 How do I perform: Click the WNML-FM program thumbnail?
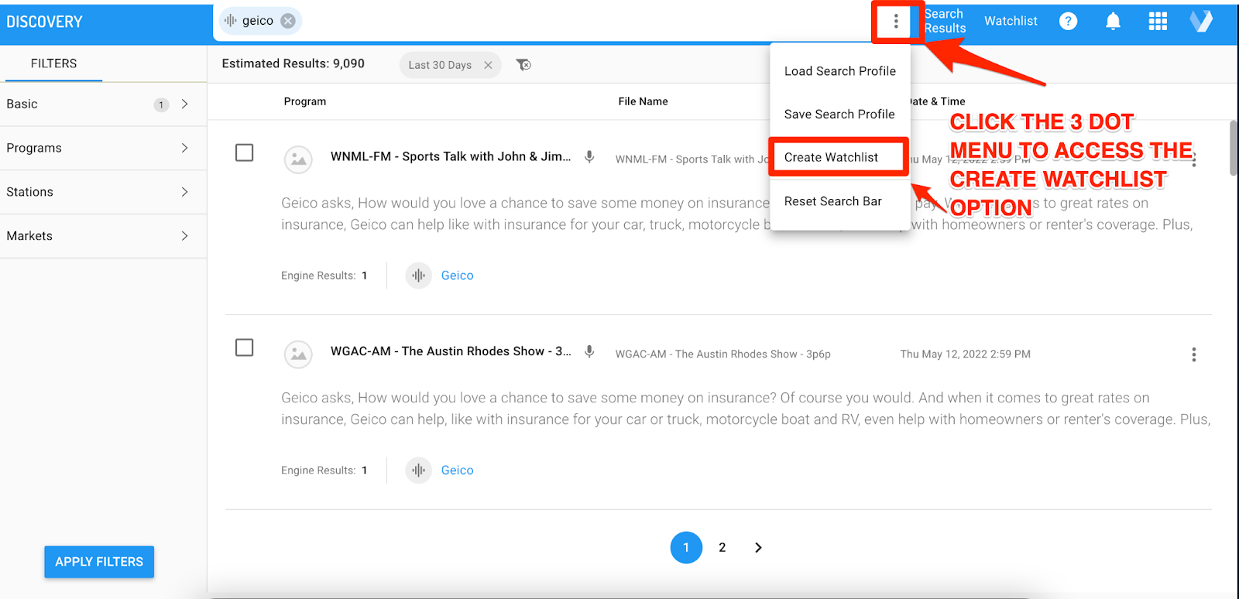coord(298,159)
